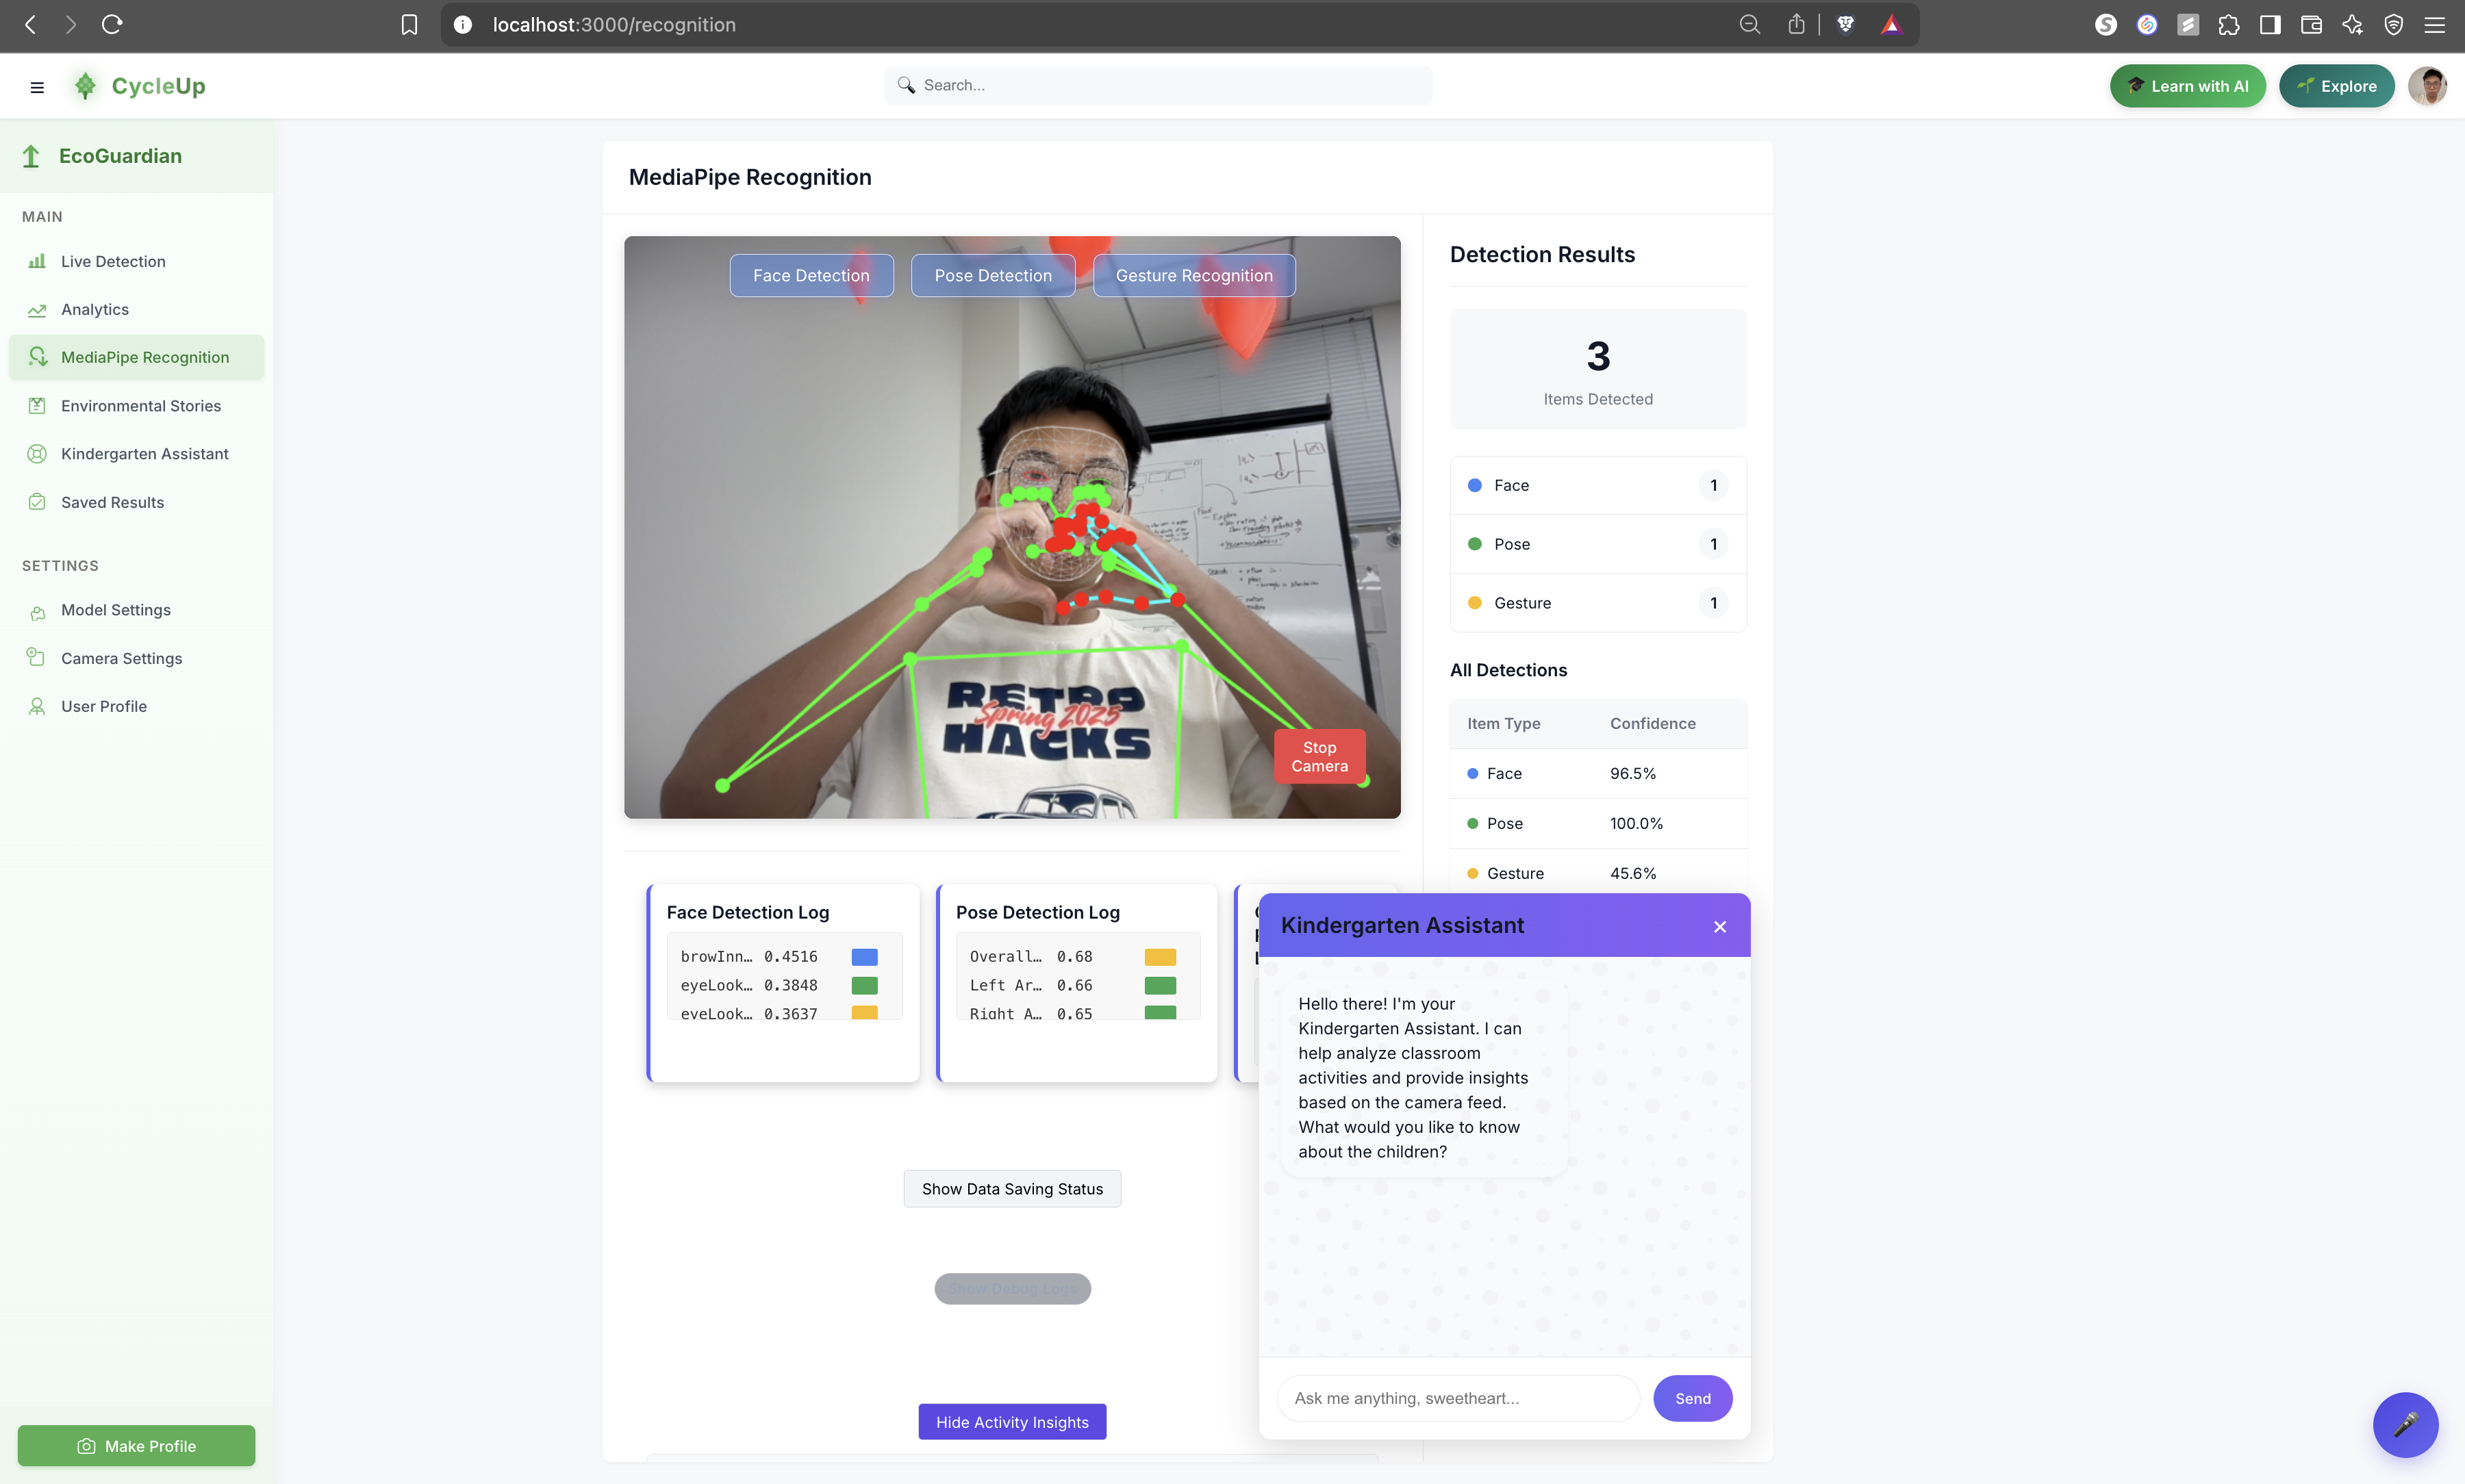
Task: Focus the Ask me anything chat input
Action: tap(1457, 1398)
